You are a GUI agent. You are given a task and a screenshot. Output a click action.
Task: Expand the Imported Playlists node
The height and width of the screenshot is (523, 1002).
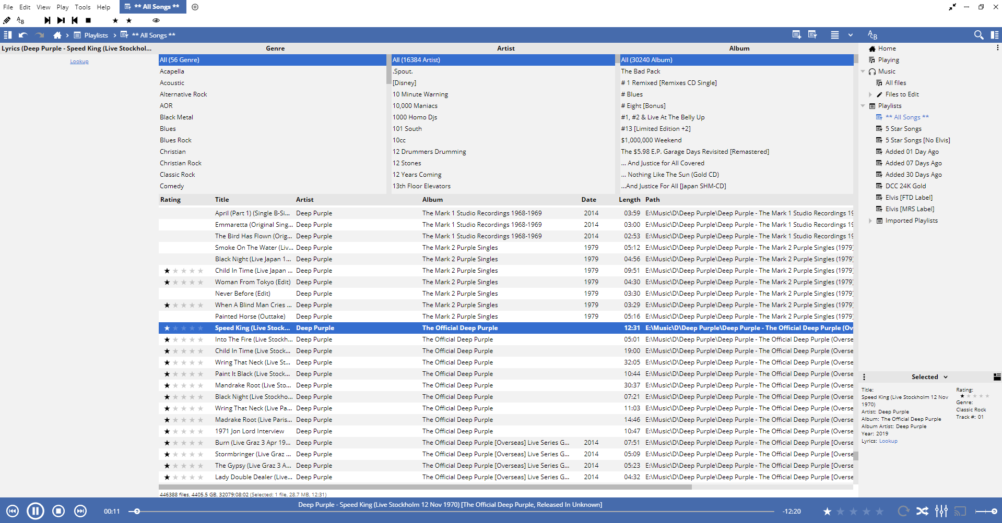tap(870, 221)
